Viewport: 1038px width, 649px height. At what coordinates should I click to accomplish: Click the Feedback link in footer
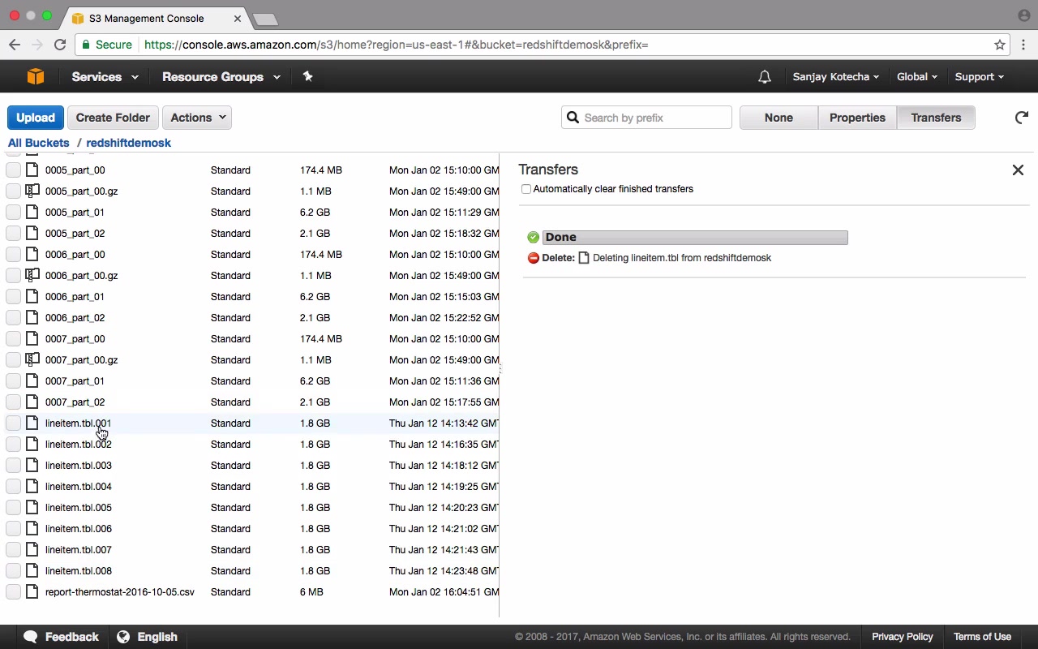pyautogui.click(x=71, y=637)
